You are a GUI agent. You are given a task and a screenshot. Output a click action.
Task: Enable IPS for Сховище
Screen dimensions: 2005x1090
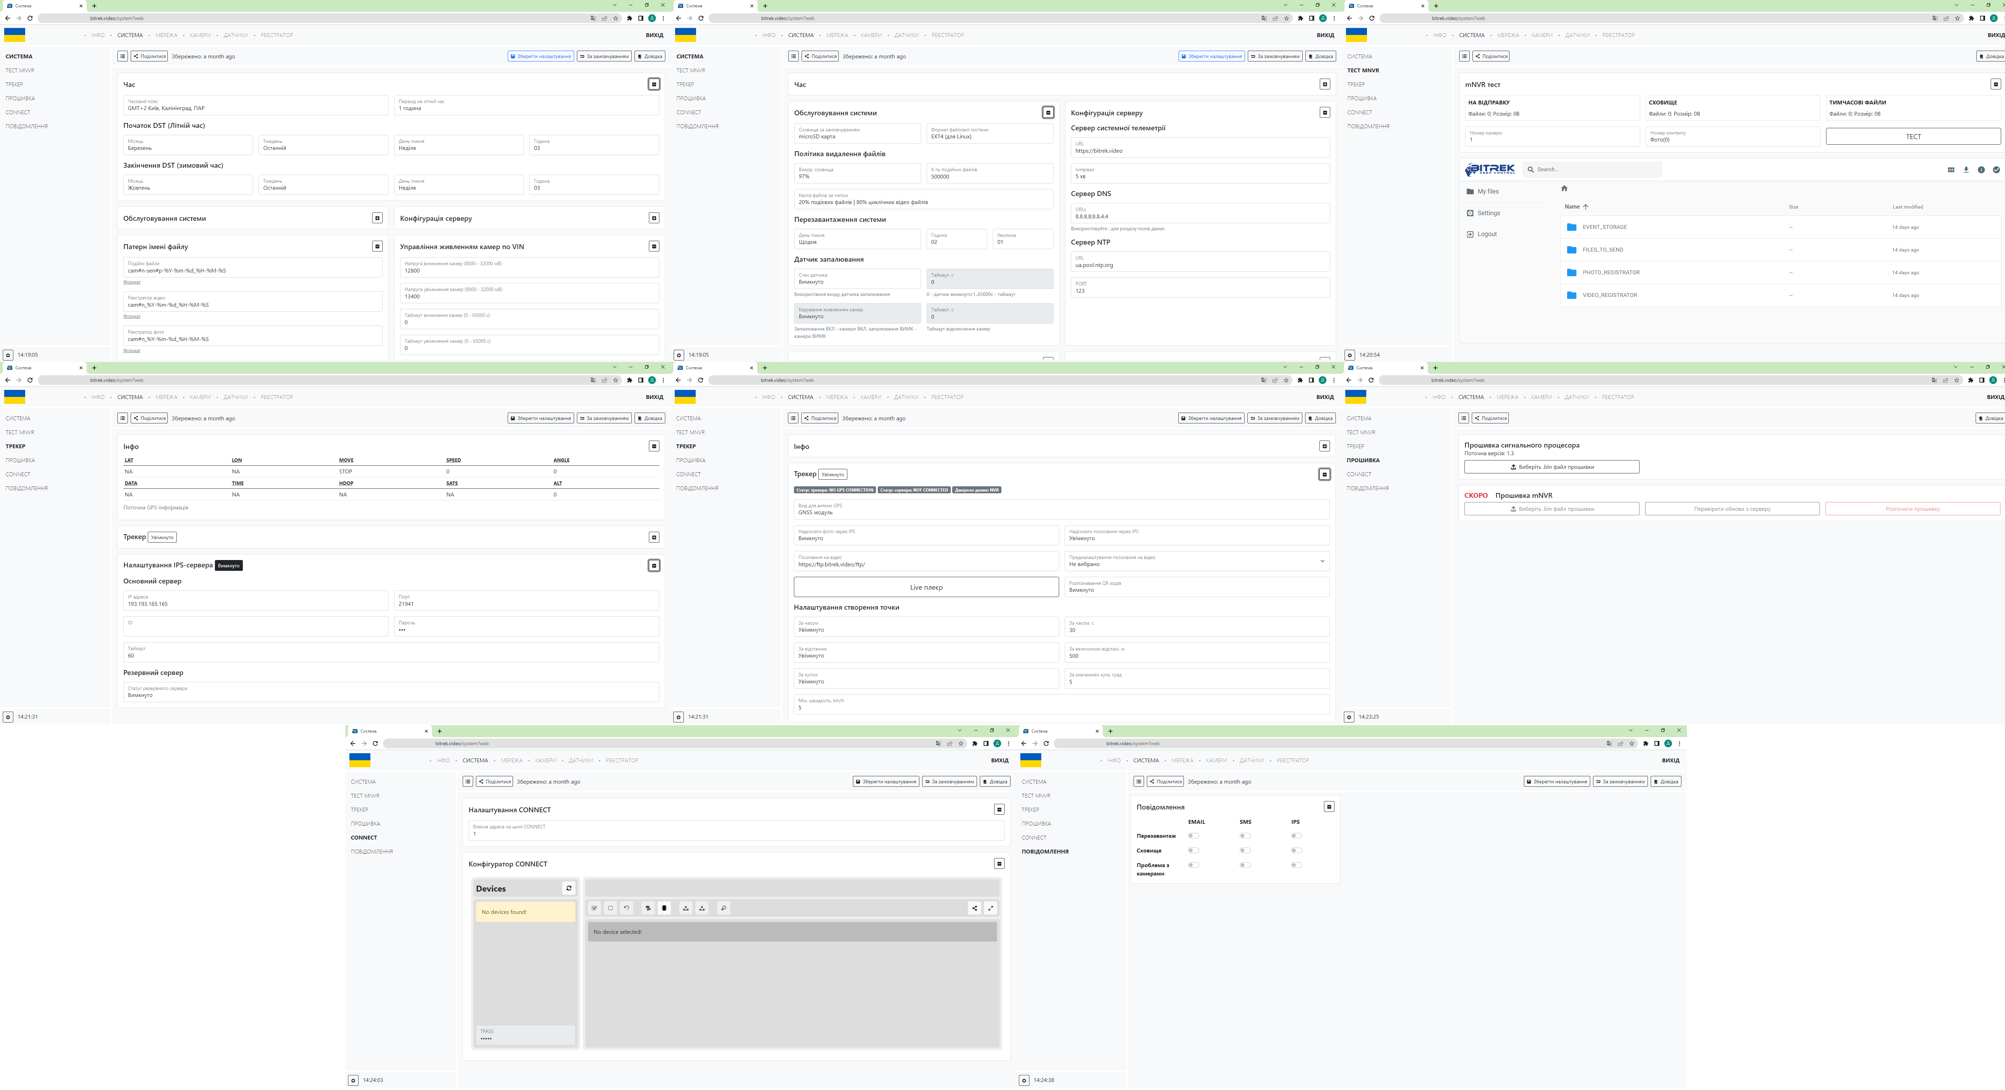pos(1296,850)
